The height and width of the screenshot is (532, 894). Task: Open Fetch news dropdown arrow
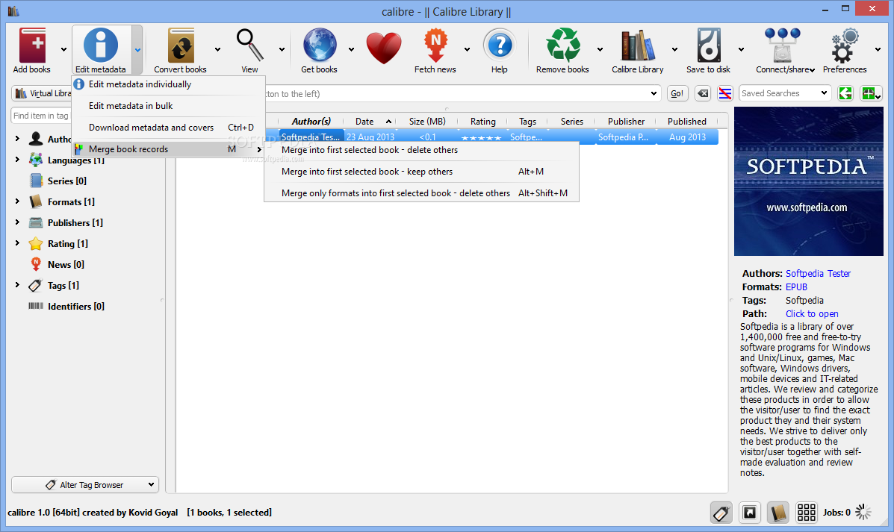pyautogui.click(x=467, y=49)
